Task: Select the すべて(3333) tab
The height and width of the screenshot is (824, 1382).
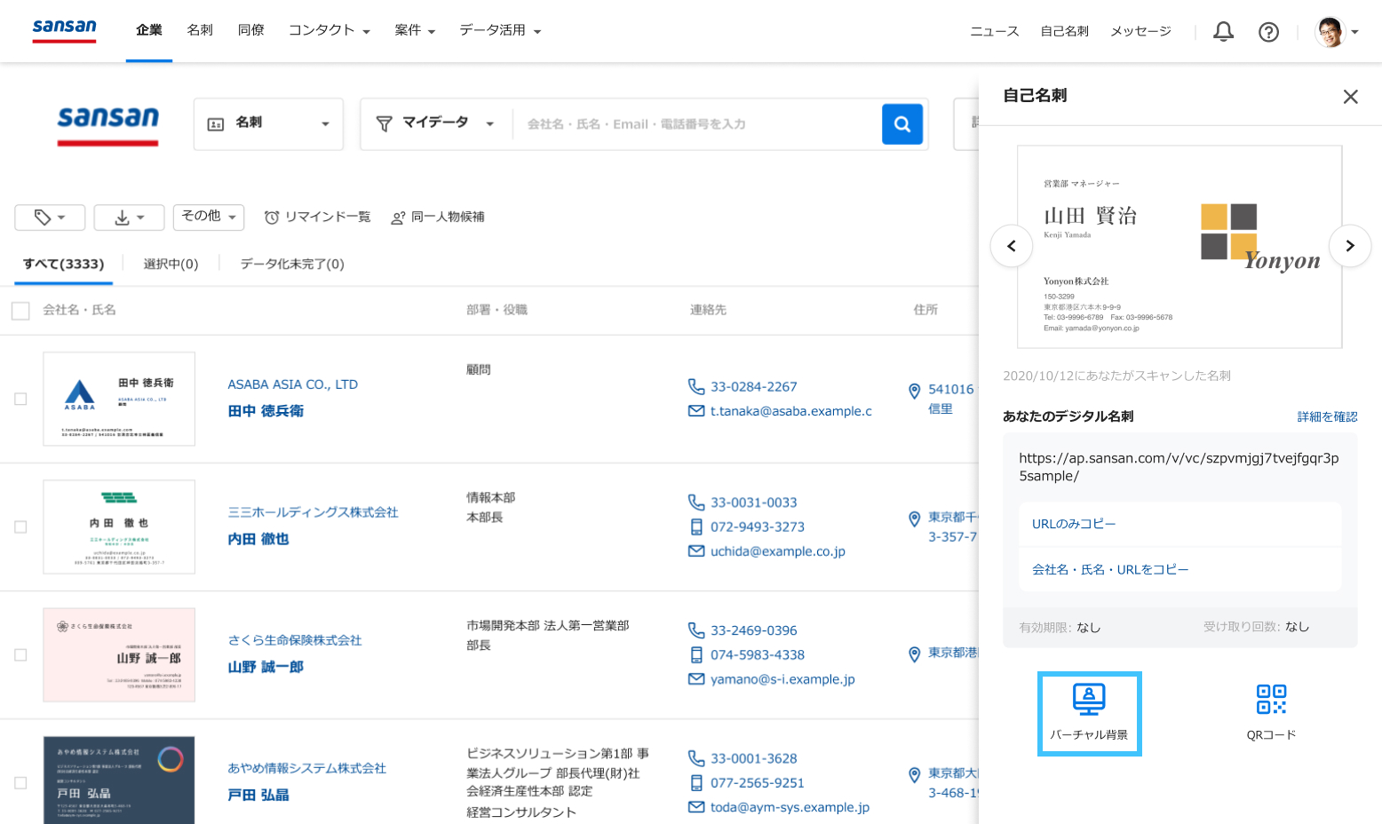Action: pyautogui.click(x=63, y=265)
